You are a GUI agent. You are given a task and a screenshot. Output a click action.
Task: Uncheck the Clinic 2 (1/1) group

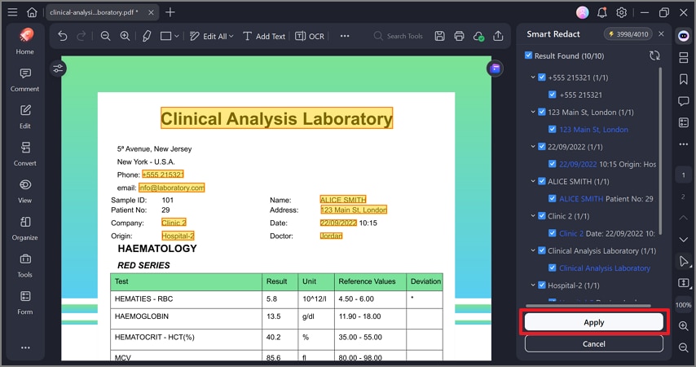[x=541, y=216]
